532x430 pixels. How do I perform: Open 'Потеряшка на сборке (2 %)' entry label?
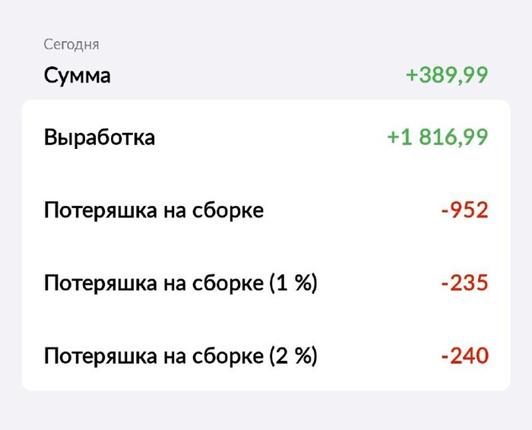[x=180, y=356]
